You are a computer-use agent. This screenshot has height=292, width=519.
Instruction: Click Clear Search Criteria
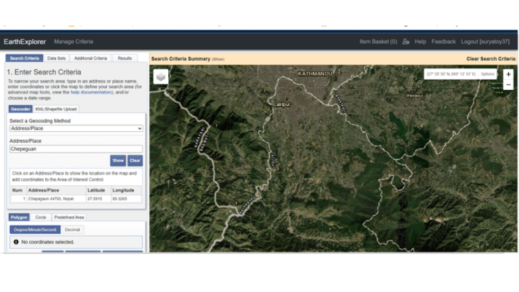click(491, 59)
